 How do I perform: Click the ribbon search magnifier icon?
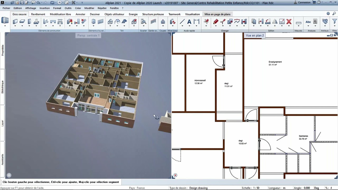335,14
